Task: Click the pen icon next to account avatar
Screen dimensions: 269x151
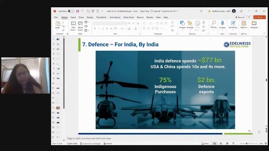Action: click(241, 11)
